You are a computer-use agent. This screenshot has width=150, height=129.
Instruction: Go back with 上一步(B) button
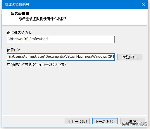tap(77, 121)
